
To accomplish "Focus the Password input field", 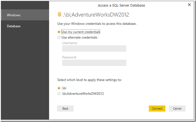I will point(94,63).
